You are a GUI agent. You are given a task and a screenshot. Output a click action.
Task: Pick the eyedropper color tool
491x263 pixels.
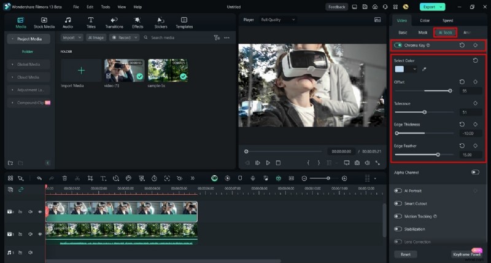(424, 69)
